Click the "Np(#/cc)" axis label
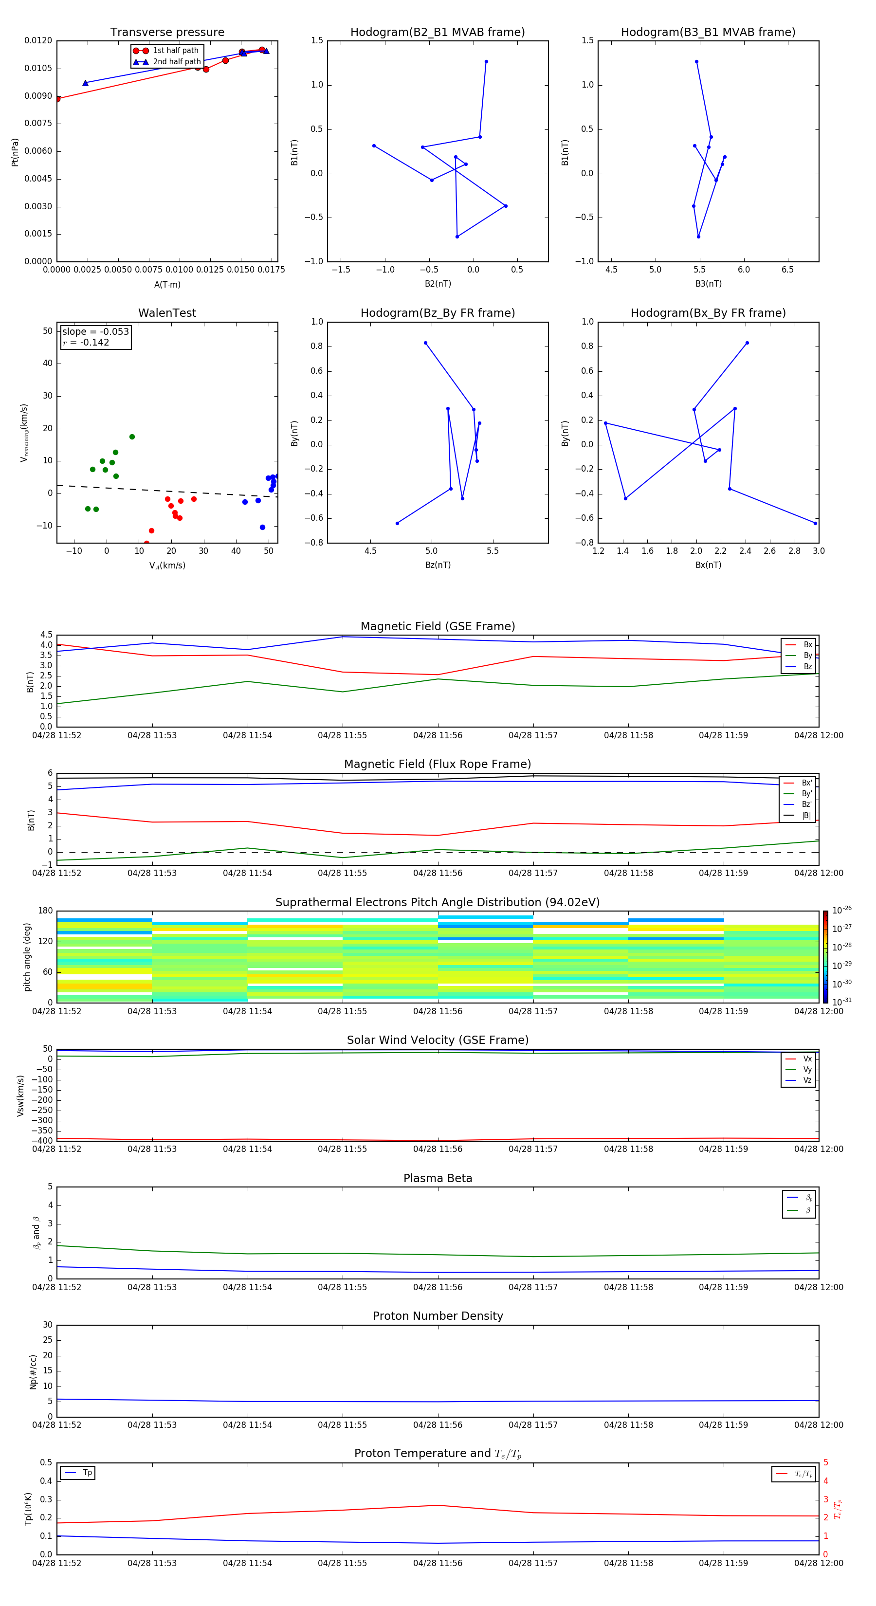Screen dimensions: 876x1606 [33, 1371]
